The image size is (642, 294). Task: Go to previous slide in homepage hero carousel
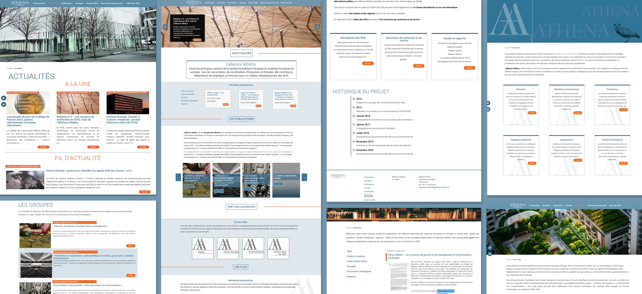click(165, 27)
